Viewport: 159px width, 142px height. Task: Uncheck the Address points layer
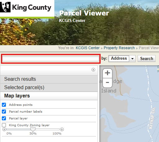pyautogui.click(x=4, y=105)
